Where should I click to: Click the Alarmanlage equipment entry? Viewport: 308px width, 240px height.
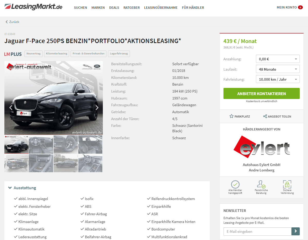pos(95,222)
